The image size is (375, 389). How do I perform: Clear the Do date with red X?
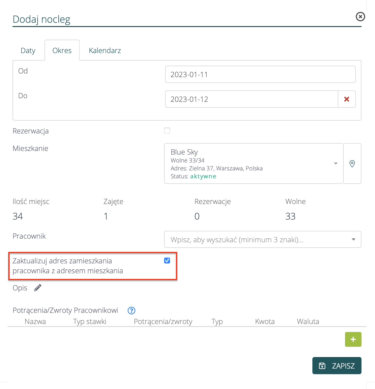pyautogui.click(x=347, y=99)
